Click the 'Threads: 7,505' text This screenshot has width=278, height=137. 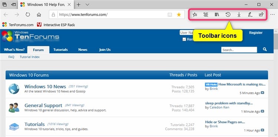click(x=183, y=87)
